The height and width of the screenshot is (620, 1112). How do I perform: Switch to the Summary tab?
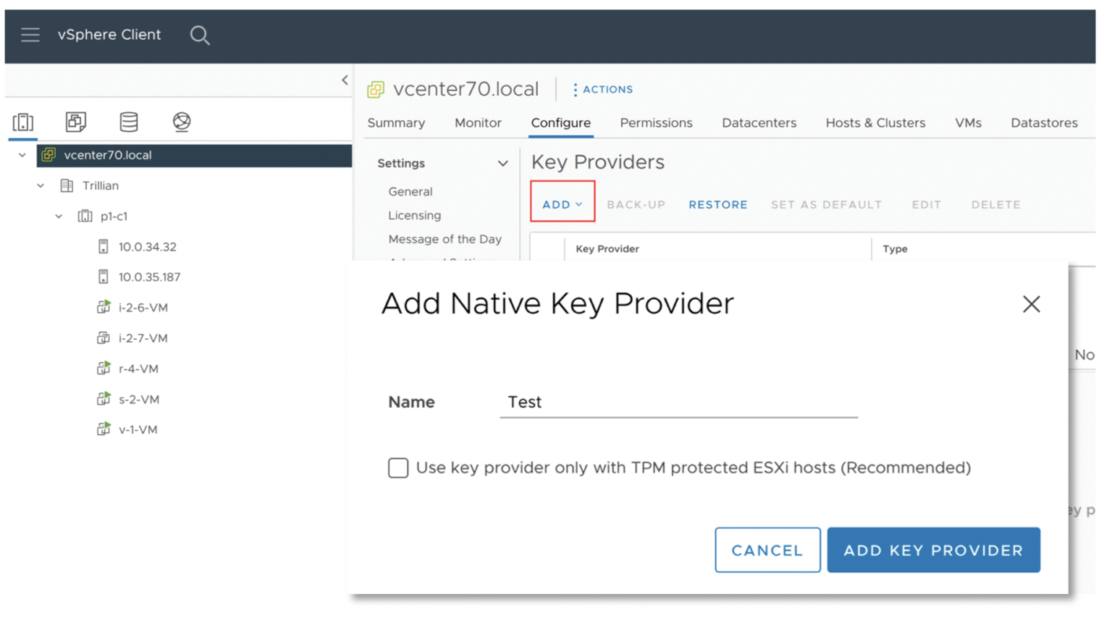pos(396,123)
